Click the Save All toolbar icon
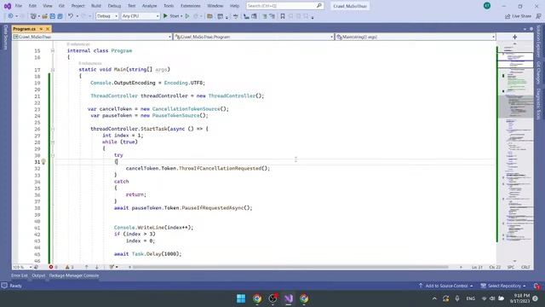545x307 pixels. (60, 16)
